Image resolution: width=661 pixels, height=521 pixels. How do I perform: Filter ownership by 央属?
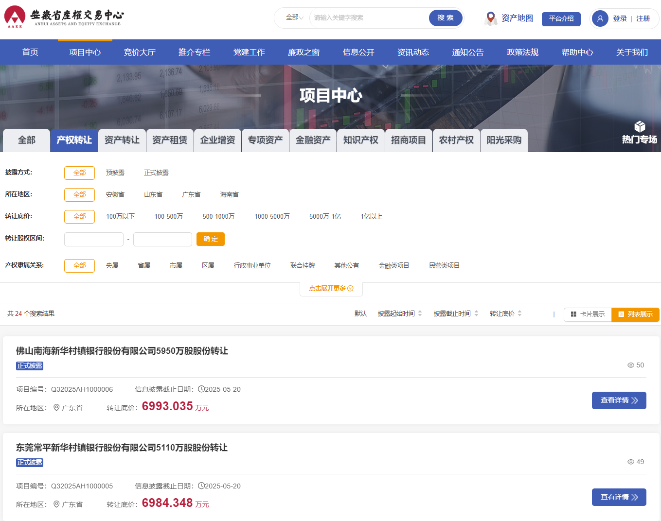tap(112, 265)
